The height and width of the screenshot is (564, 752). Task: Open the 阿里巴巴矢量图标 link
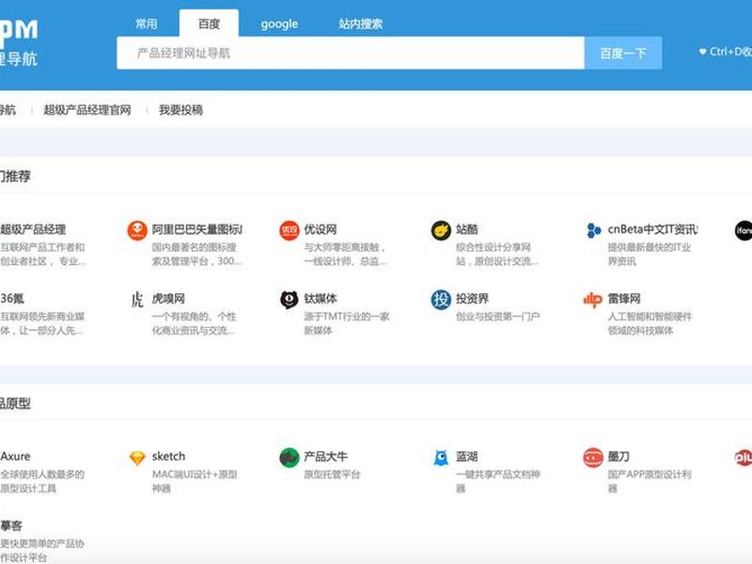point(197,229)
